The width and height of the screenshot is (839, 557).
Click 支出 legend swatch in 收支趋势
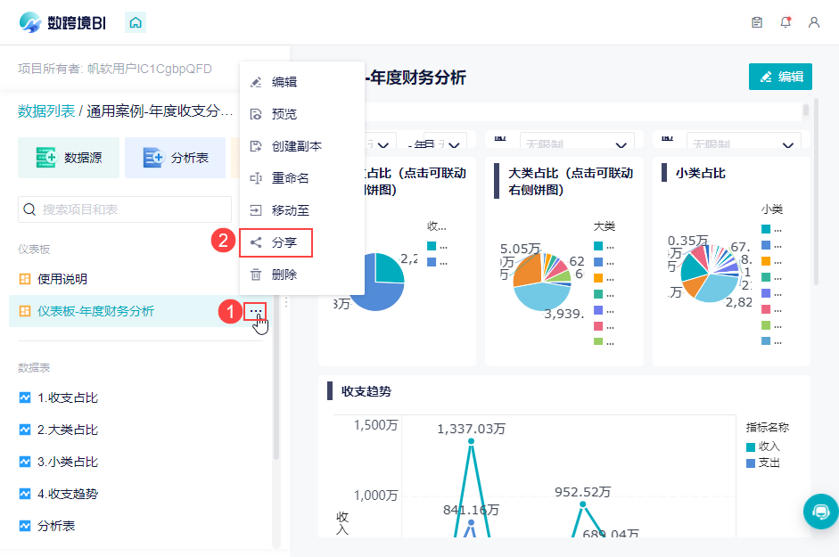(x=751, y=463)
